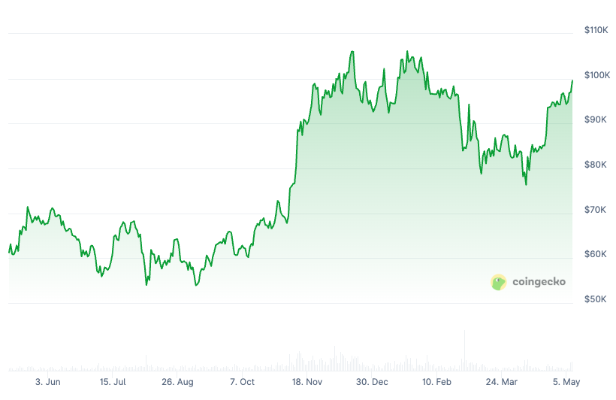
Task: Select the 15. Jul date label
Action: pos(113,382)
